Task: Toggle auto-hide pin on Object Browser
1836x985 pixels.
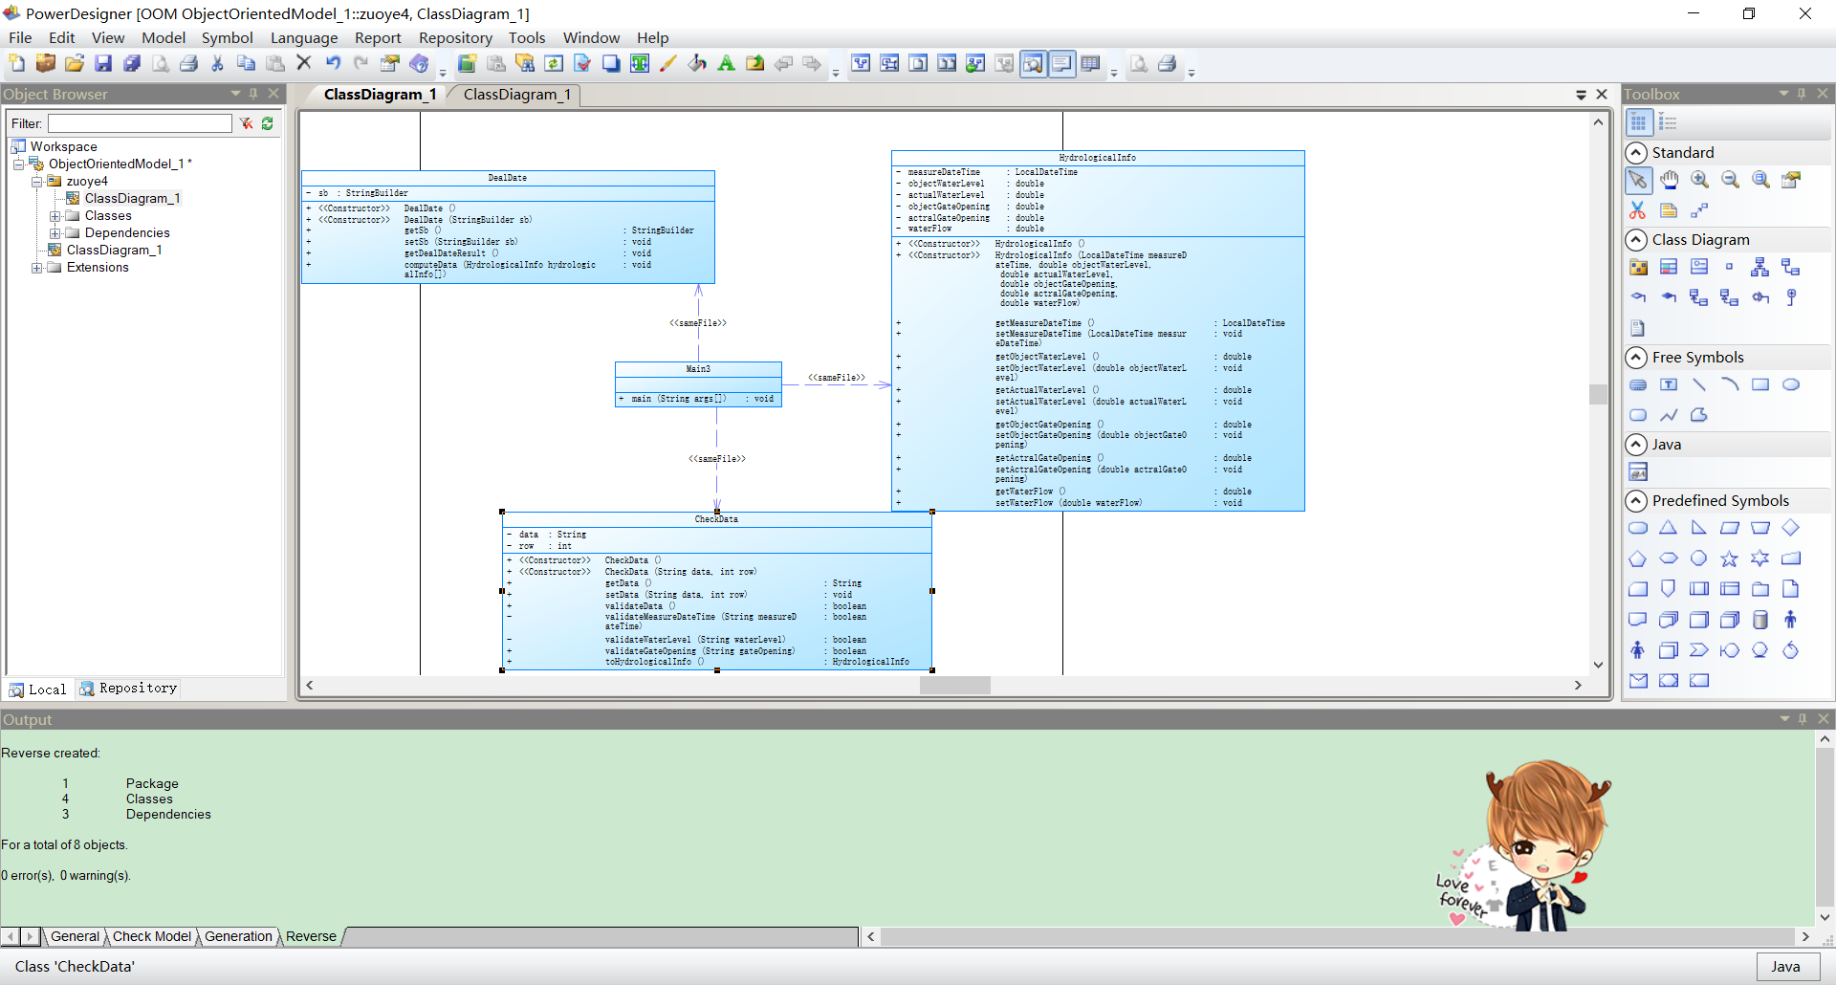Action: point(253,94)
